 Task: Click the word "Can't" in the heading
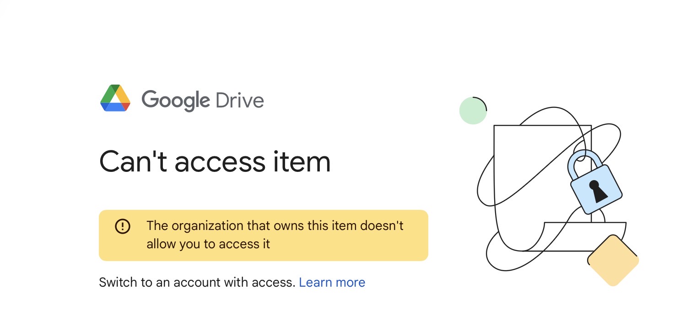(x=133, y=161)
